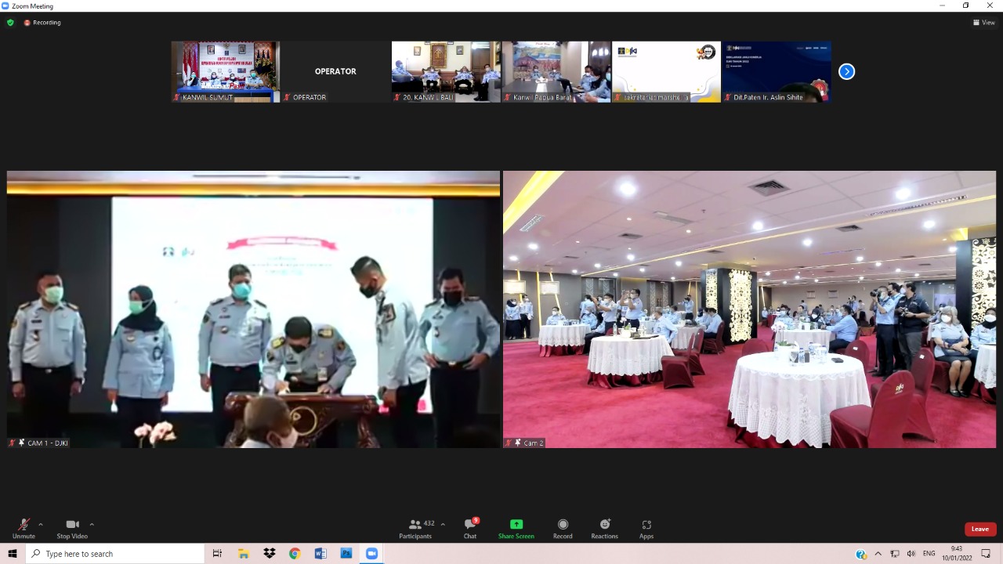Click the green encryption shield icon
Screen dimensions: 1003x564
[x=10, y=23]
